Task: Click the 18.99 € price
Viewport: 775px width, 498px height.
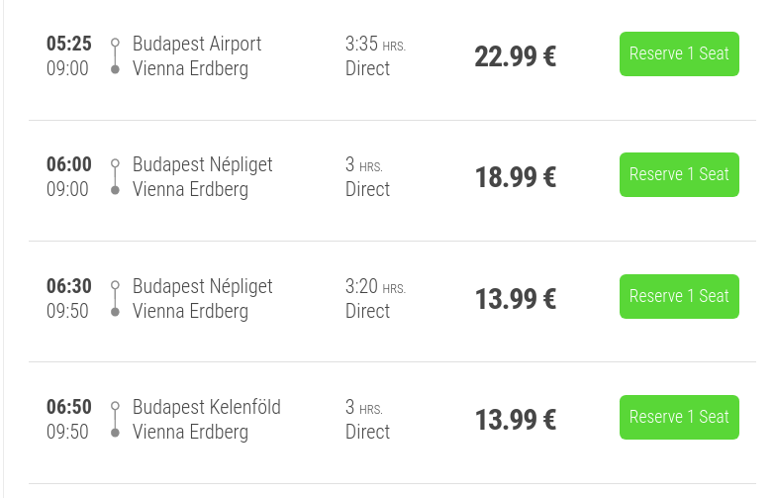Action: click(x=515, y=177)
